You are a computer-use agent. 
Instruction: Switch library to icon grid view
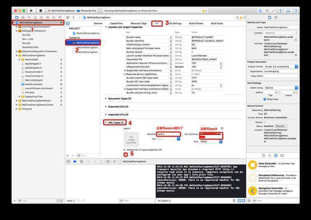click(249, 201)
